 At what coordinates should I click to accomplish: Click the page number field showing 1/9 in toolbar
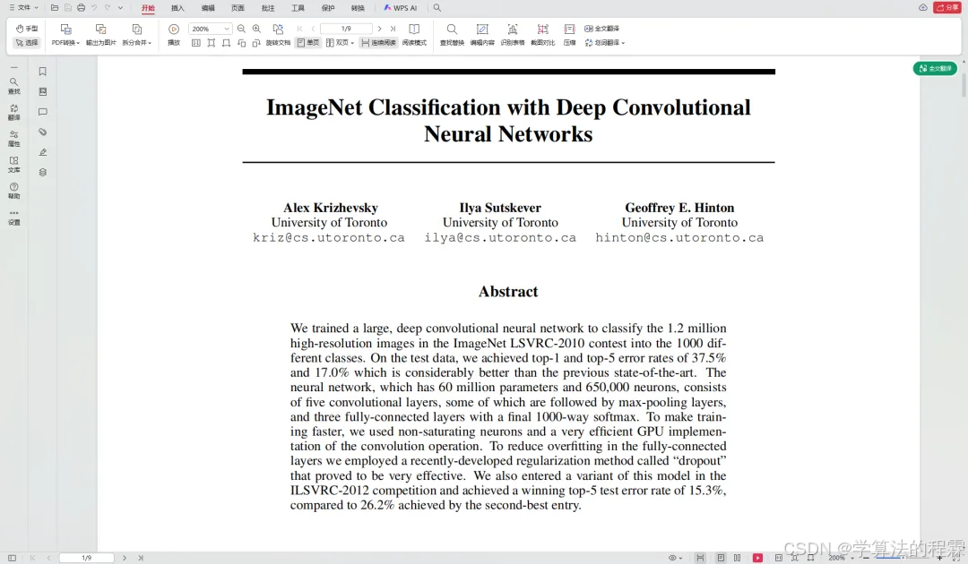pyautogui.click(x=346, y=29)
